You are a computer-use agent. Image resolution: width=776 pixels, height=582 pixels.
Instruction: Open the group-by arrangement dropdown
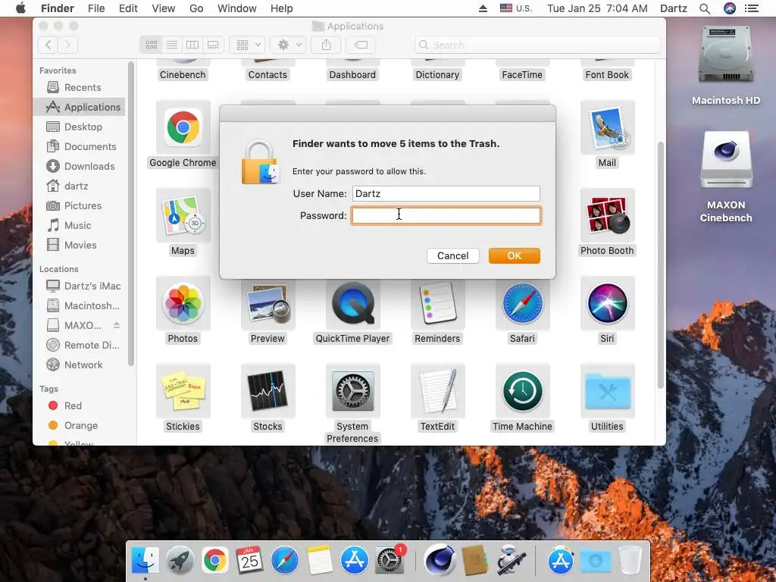pyautogui.click(x=248, y=45)
